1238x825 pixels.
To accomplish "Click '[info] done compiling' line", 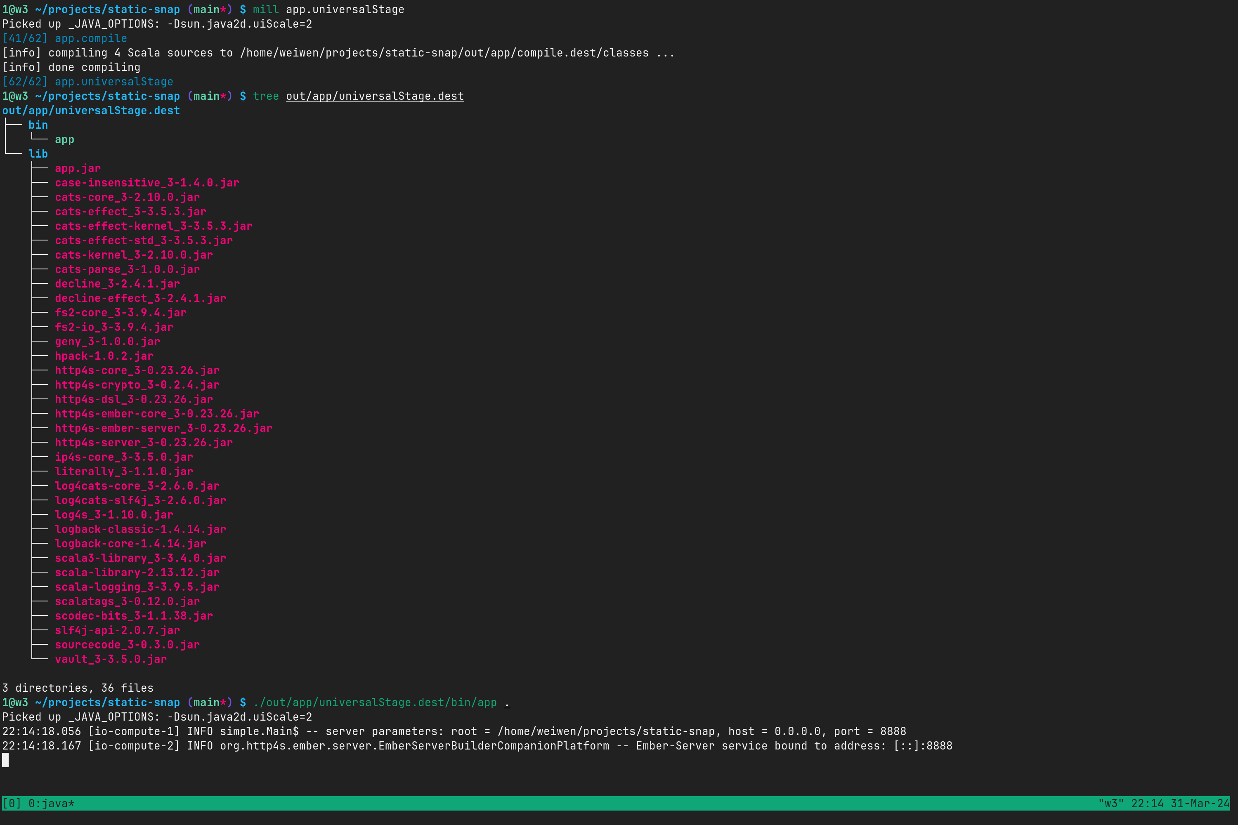I will tap(71, 67).
